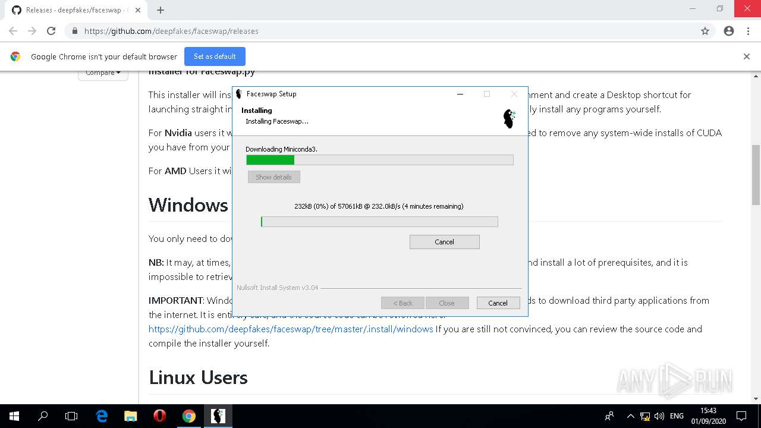The height and width of the screenshot is (428, 761).
Task: Click the overall install progress bar
Action: [x=379, y=160]
